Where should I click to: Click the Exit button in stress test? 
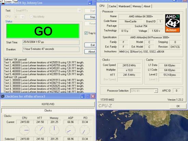(x=90, y=45)
